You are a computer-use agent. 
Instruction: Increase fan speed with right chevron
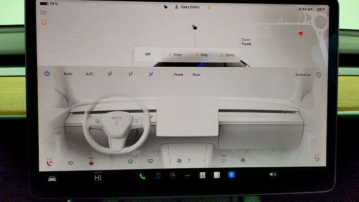click(204, 160)
